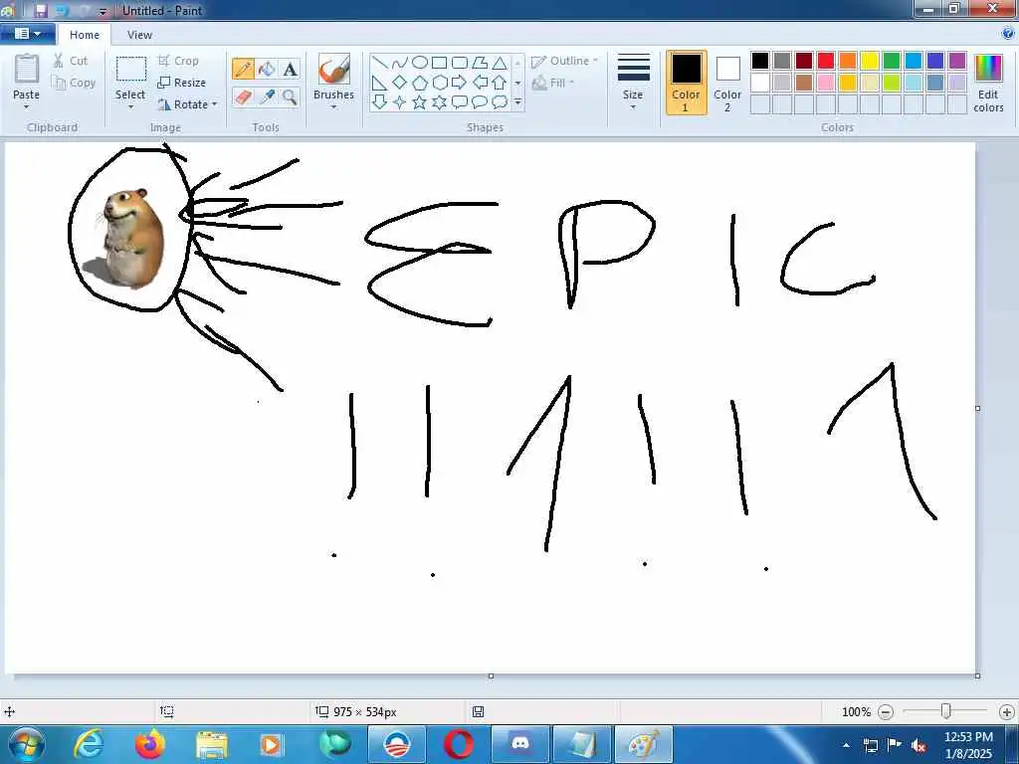Choose the Four-point star shape
Image resolution: width=1019 pixels, height=764 pixels.
[x=400, y=102]
